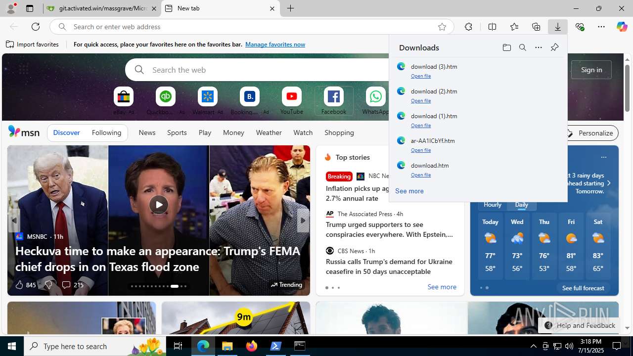633x356 pixels.
Task: Open the Extensions puzzle icon
Action: tap(468, 27)
